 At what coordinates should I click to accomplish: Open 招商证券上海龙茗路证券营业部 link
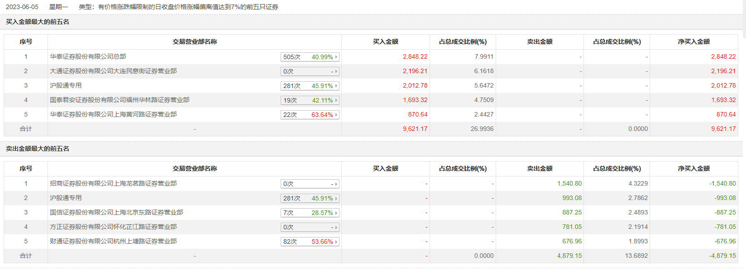click(113, 183)
